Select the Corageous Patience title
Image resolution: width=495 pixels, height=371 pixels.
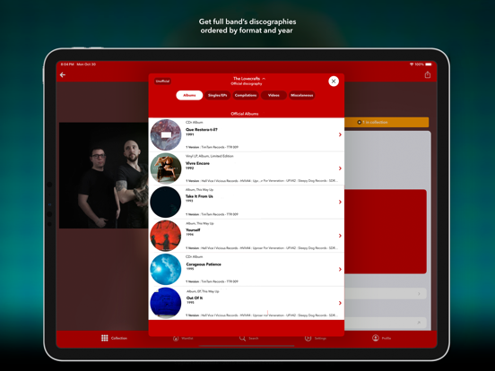(x=204, y=264)
